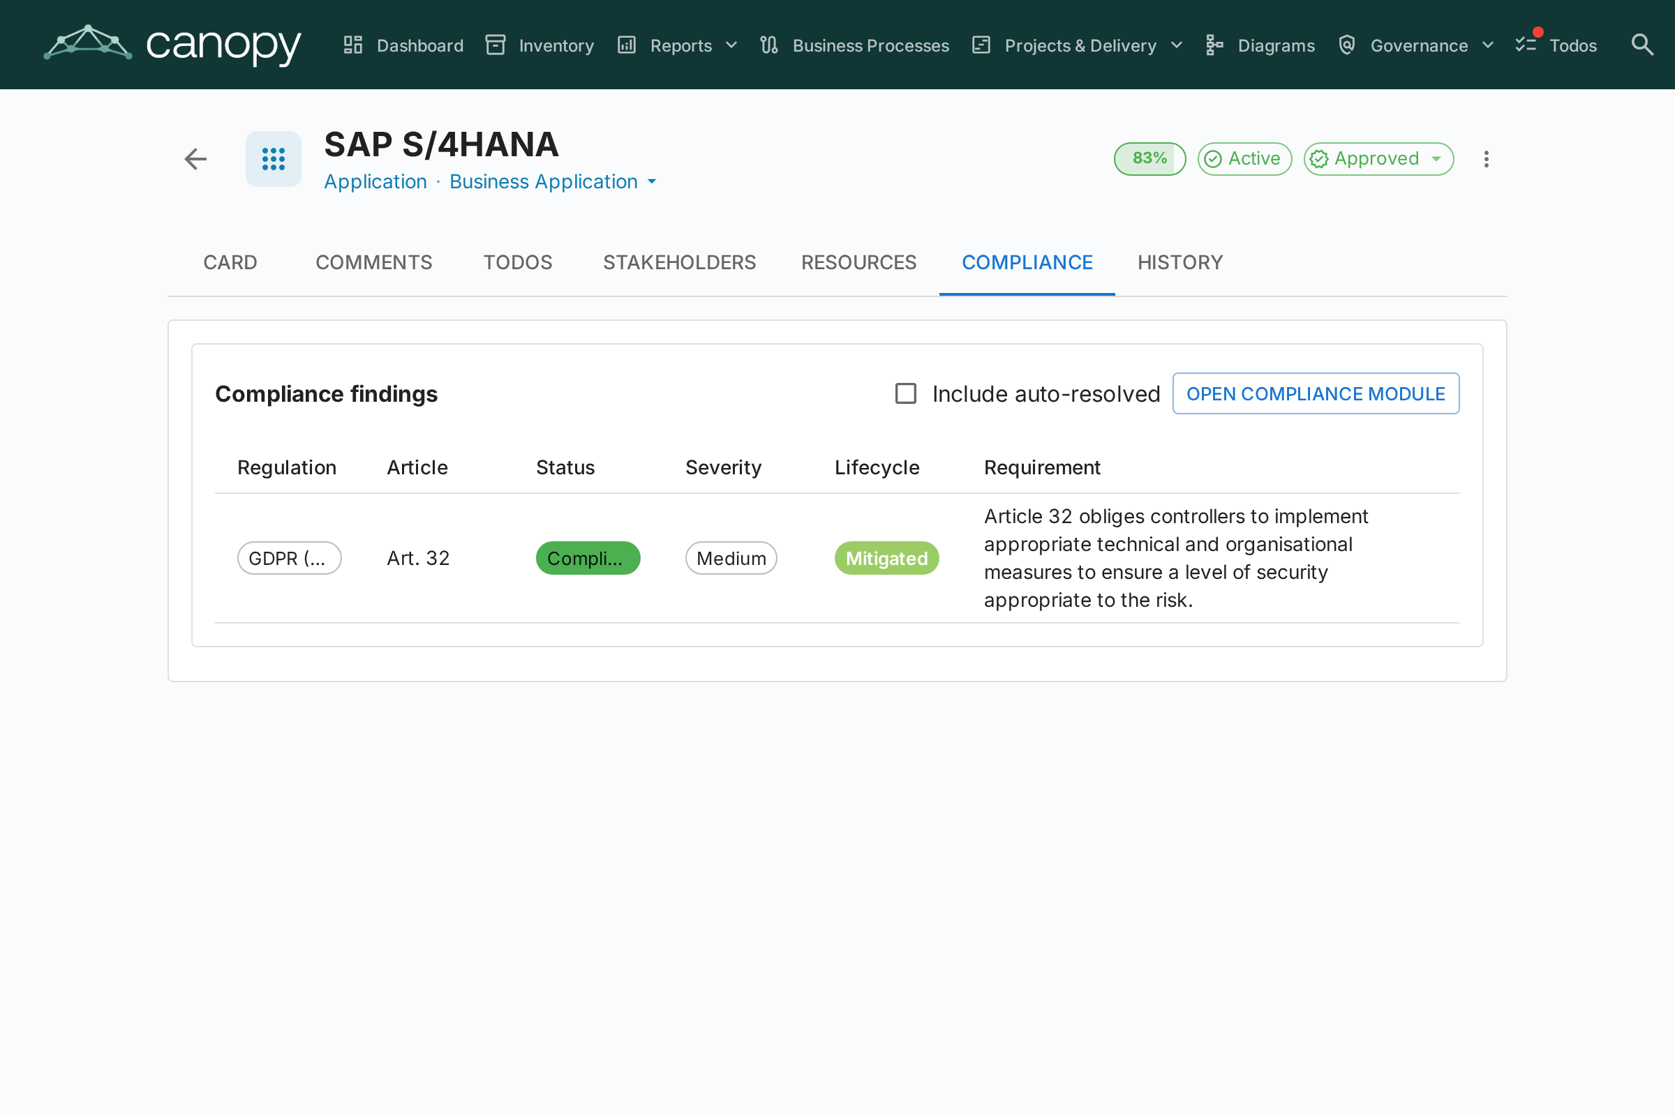Image resolution: width=1675 pixels, height=1116 pixels.
Task: Switch to the COMMENTS tab
Action: click(374, 263)
